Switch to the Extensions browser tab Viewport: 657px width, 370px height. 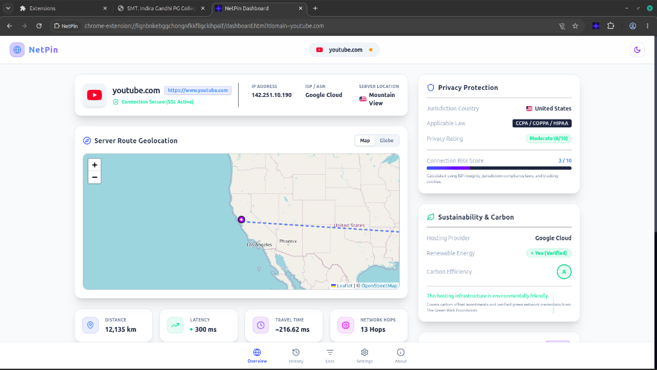tap(63, 8)
